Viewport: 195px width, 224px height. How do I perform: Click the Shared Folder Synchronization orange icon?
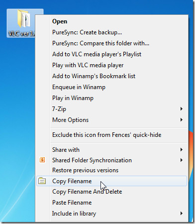pyautogui.click(x=42, y=160)
